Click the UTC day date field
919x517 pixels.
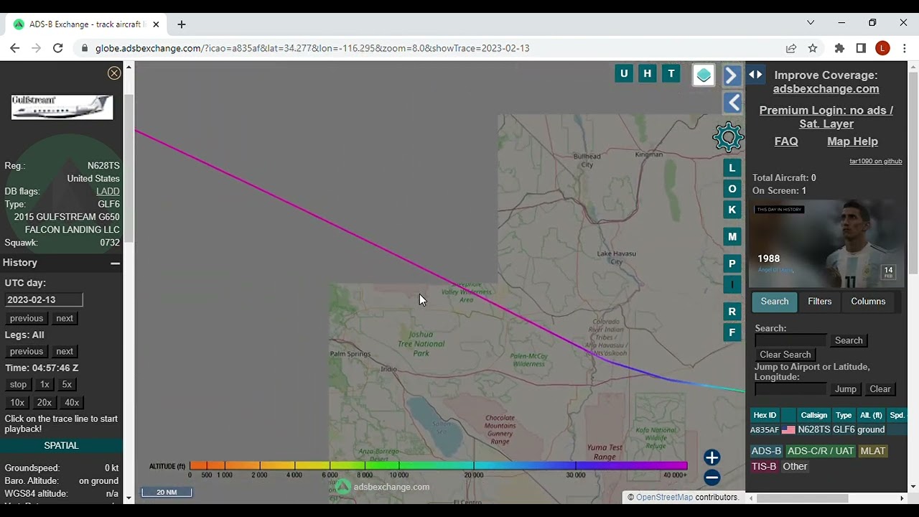click(x=44, y=299)
